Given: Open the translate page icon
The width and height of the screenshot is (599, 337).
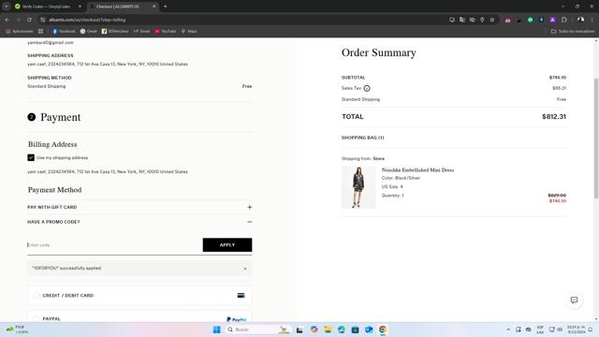Looking at the screenshot, I should 462,20.
